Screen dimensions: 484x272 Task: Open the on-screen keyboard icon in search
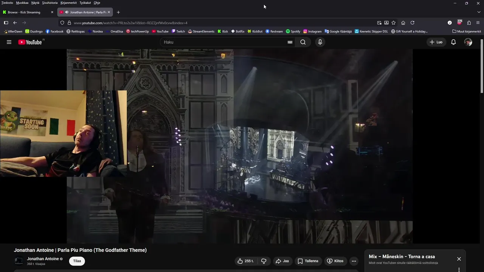pos(290,42)
